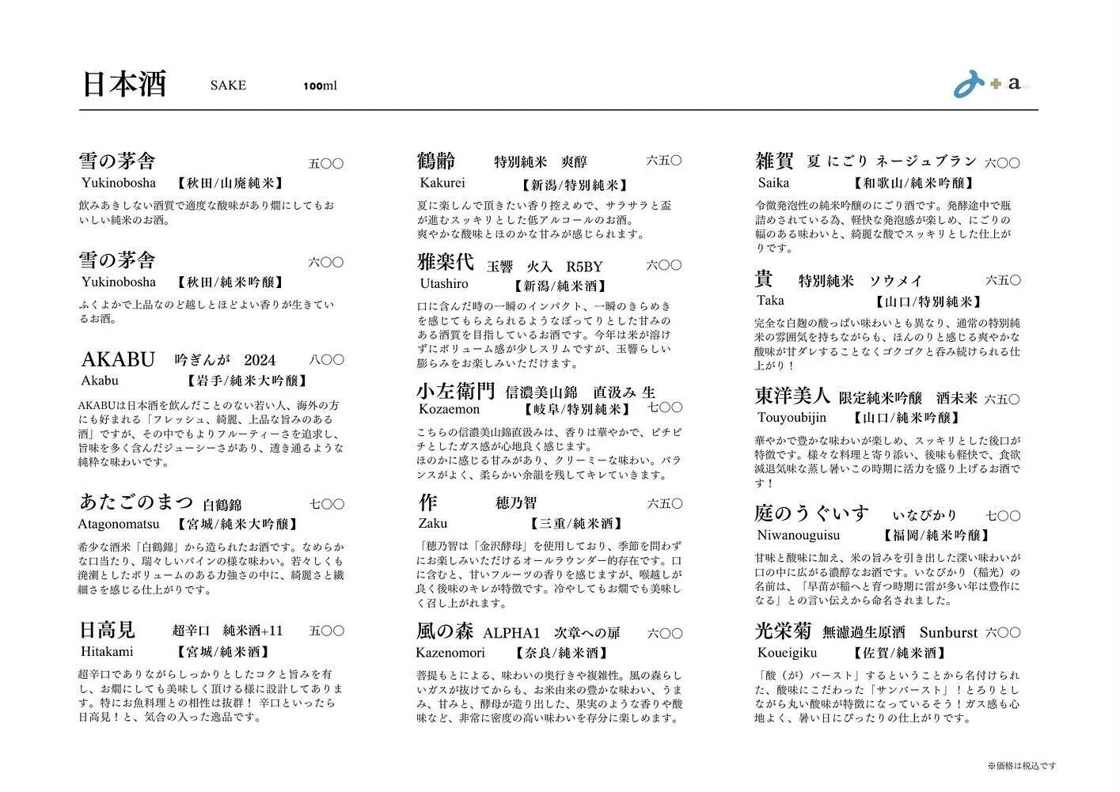This screenshot has height=792, width=1120.
Task: Click '限定純米吟醸 酒未来' next to 東洋美人
Action: point(909,398)
